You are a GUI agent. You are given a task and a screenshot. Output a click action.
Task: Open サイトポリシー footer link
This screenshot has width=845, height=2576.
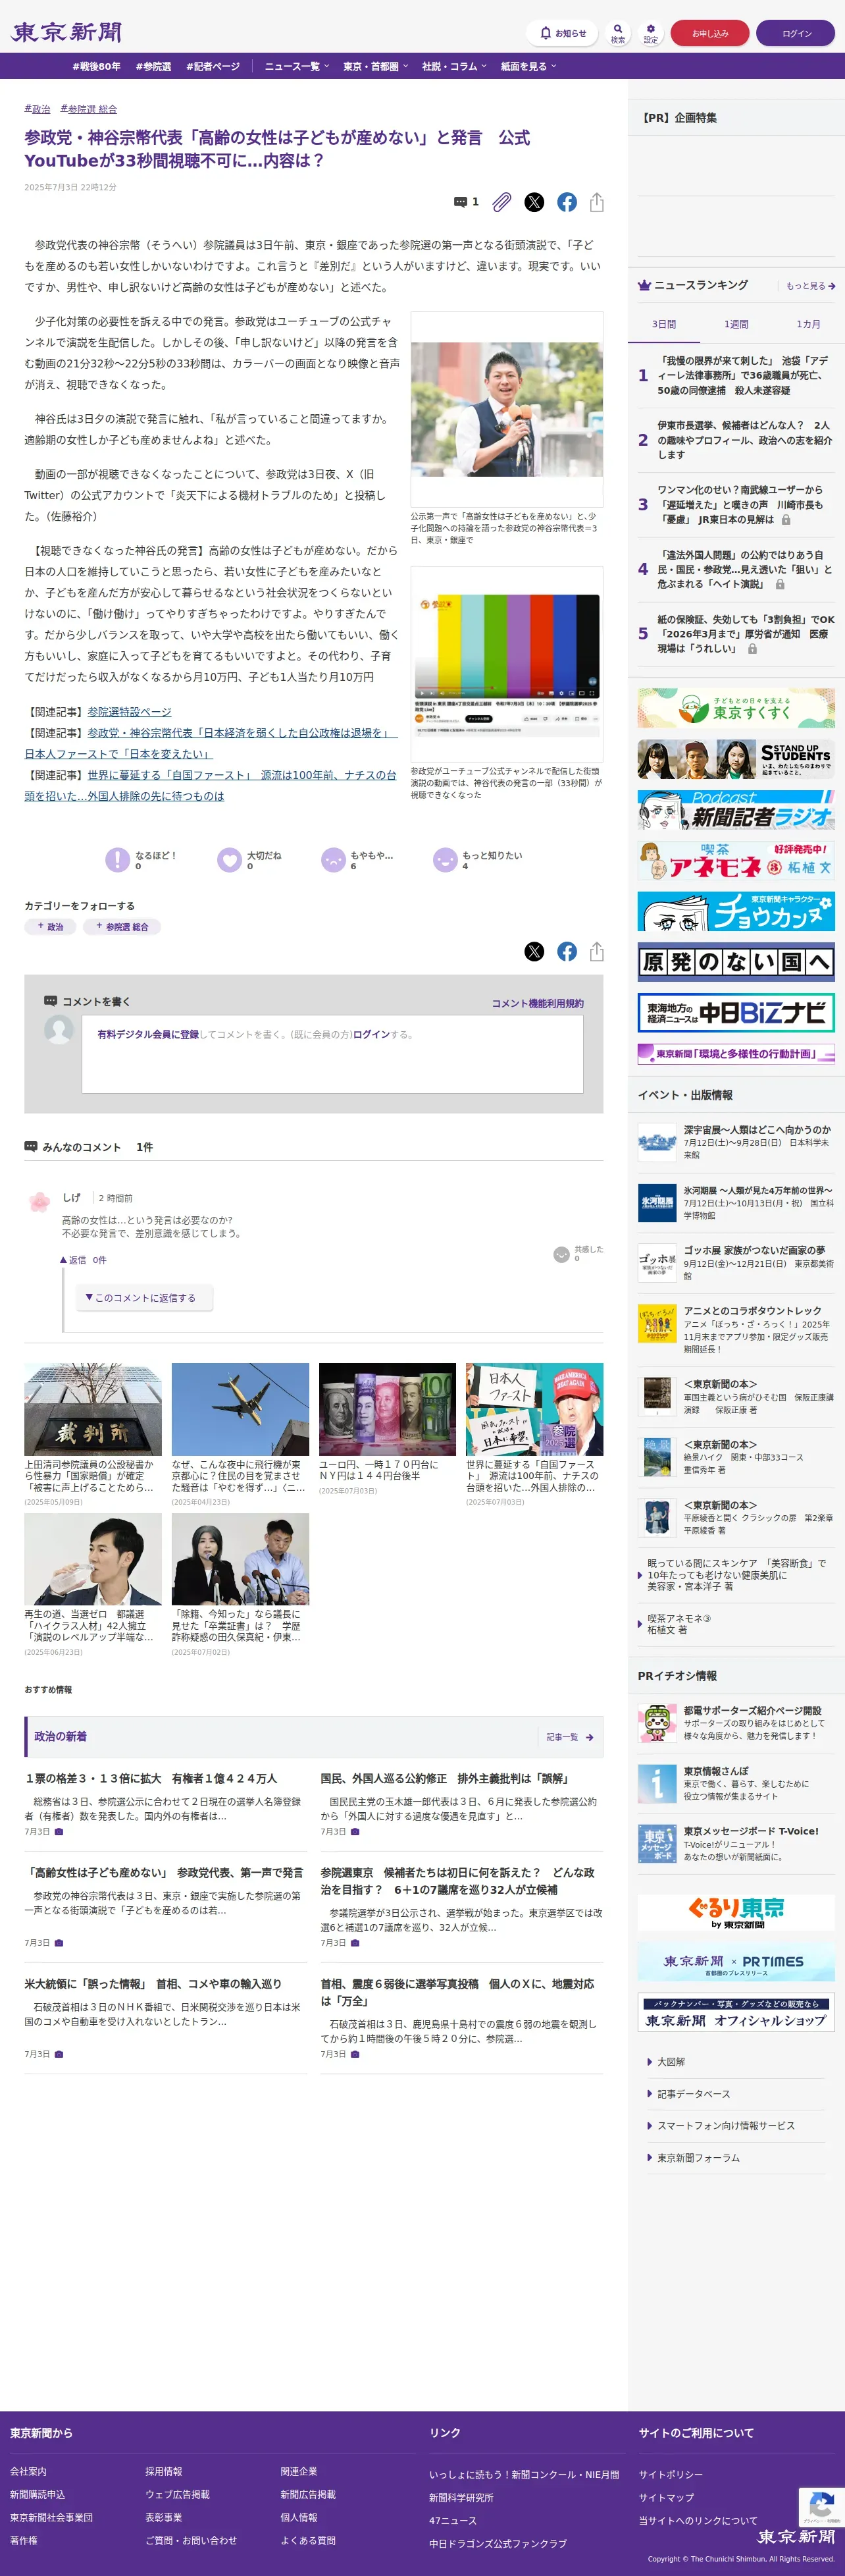click(670, 2474)
